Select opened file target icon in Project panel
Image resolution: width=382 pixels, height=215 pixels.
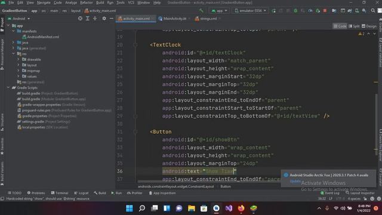tap(80, 19)
